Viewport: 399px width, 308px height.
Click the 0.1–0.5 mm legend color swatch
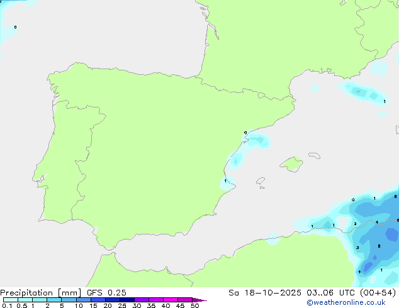click(x=11, y=300)
